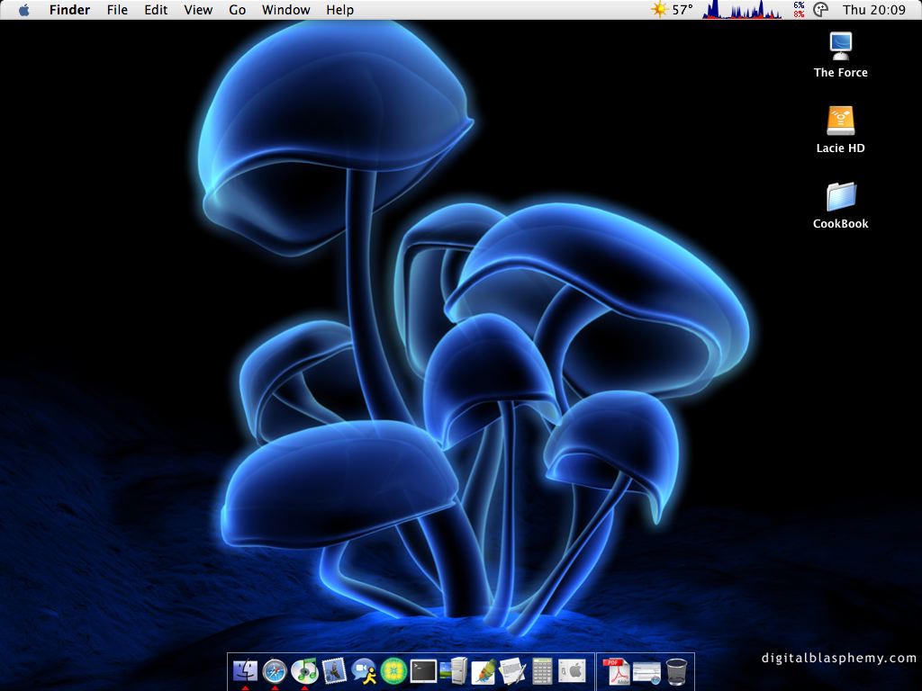
Task: Open the File menu
Action: pyautogui.click(x=117, y=10)
